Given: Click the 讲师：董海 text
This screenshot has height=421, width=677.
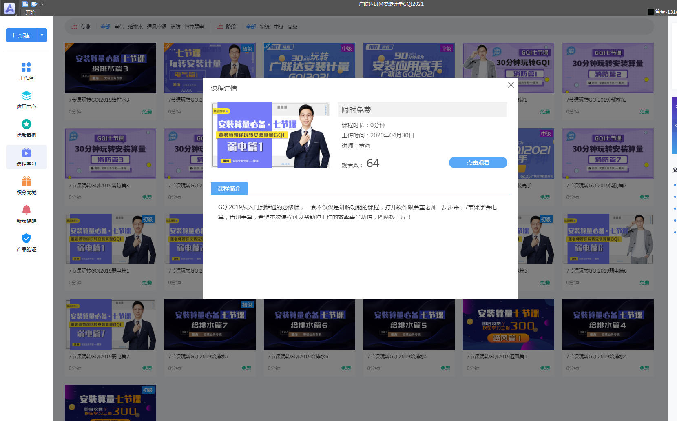Looking at the screenshot, I should click(356, 146).
